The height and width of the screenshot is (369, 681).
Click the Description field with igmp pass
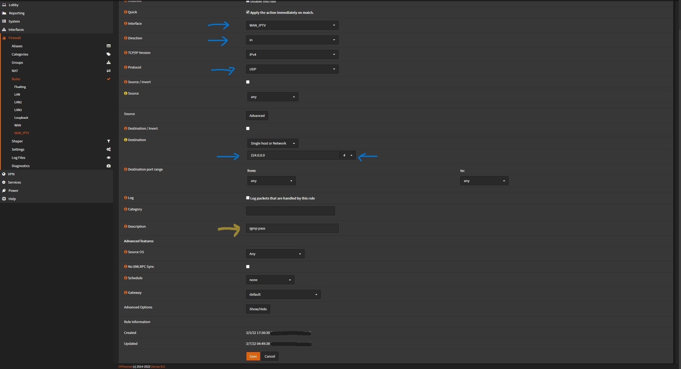click(292, 228)
